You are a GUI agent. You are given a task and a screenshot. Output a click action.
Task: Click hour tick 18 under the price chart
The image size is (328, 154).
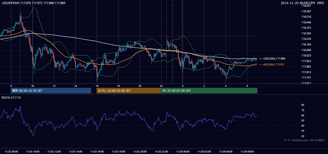(x=118, y=86)
